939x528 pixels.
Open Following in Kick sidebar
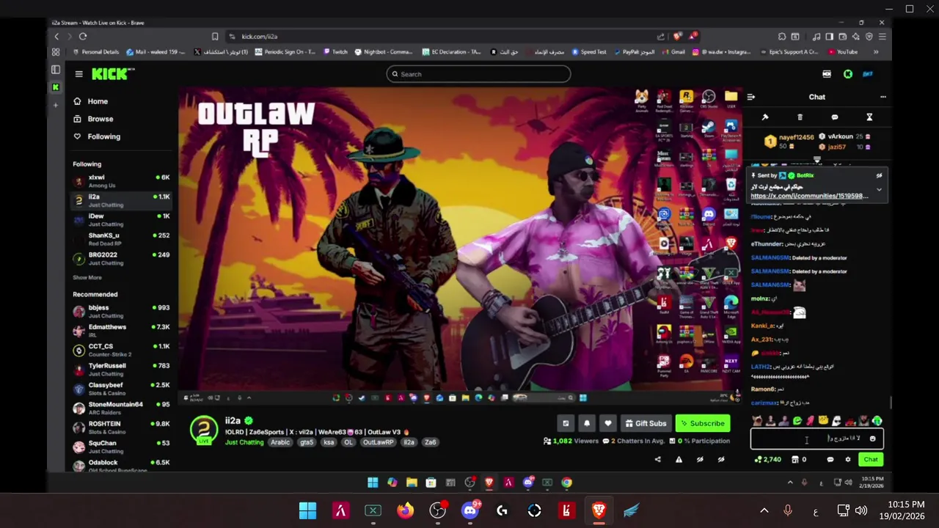(x=96, y=136)
